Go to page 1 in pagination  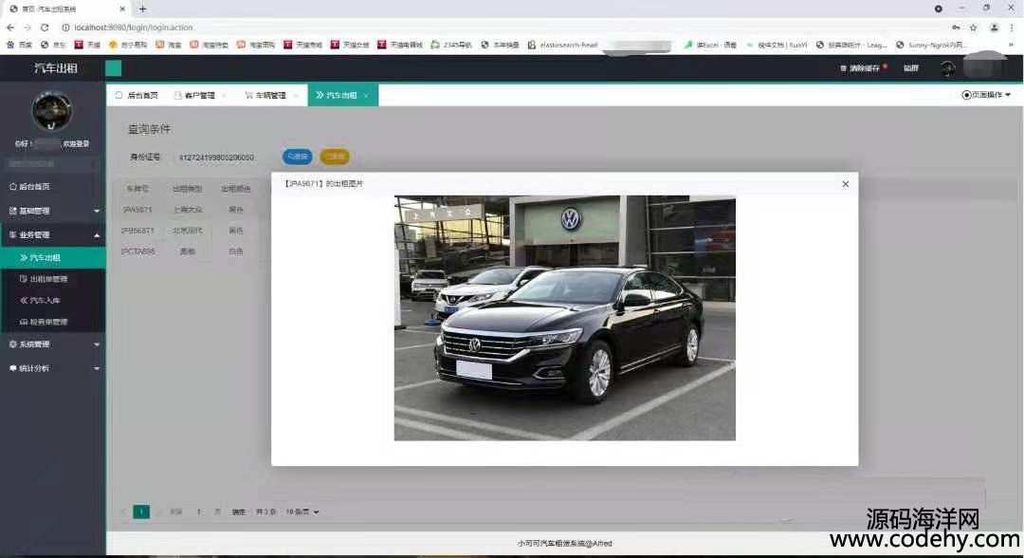[x=141, y=512]
